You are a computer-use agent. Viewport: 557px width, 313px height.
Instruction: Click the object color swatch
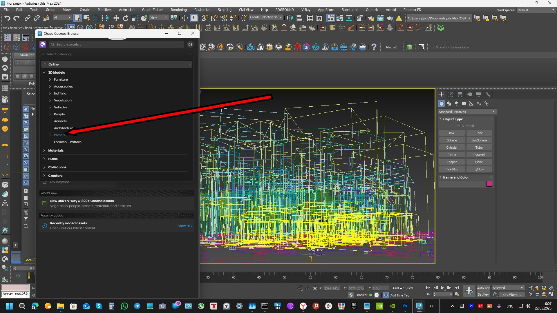(489, 184)
